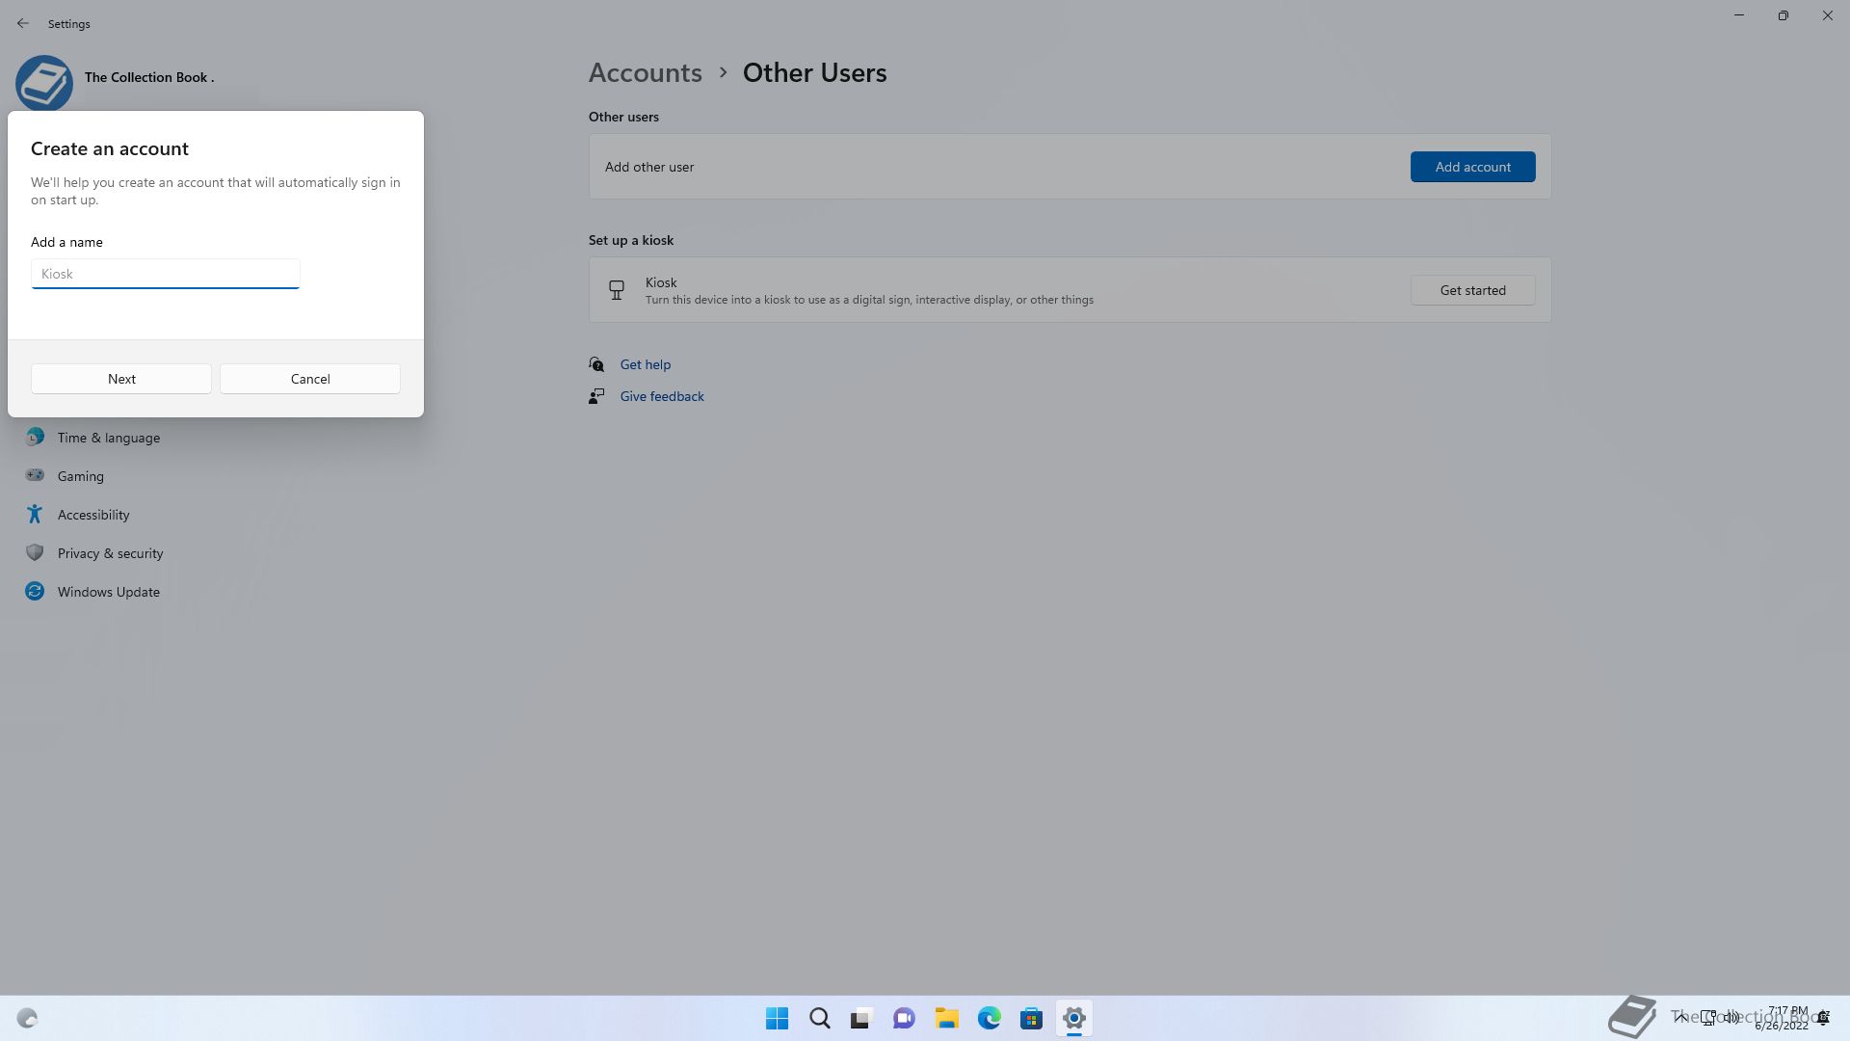Open the Get help link
This screenshot has width=1850, height=1041.
645,364
